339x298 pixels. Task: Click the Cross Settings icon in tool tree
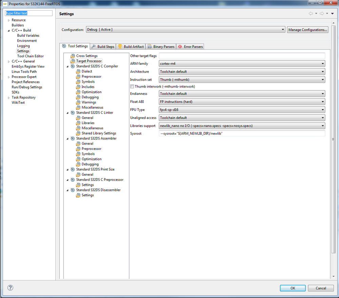coord(73,56)
